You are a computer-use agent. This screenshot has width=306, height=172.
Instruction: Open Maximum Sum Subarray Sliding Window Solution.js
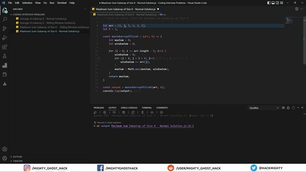coord(54,27)
